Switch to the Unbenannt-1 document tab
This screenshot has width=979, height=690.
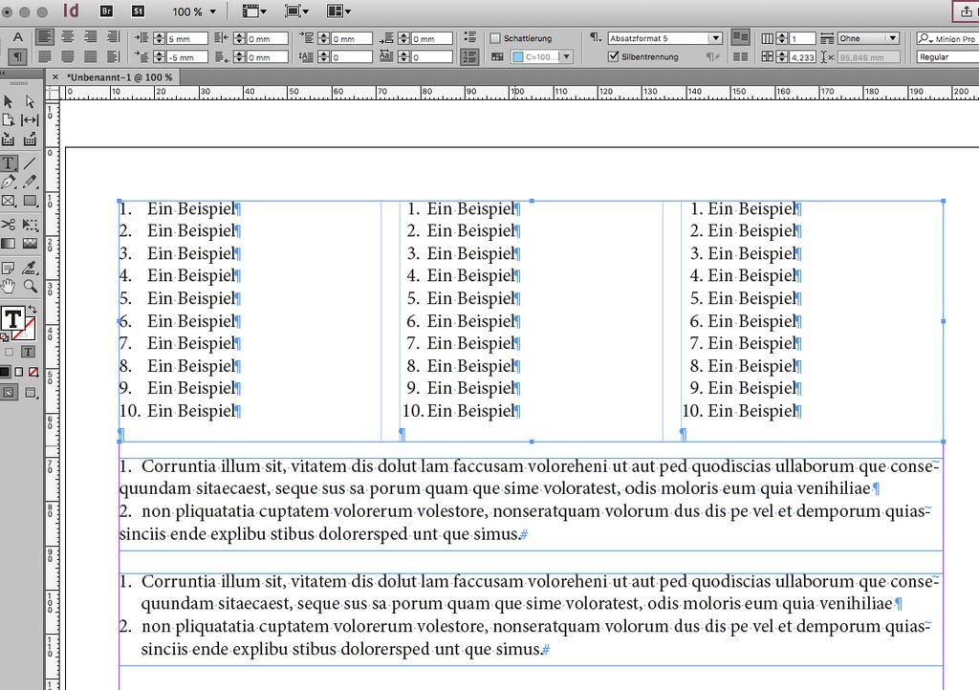pos(120,76)
